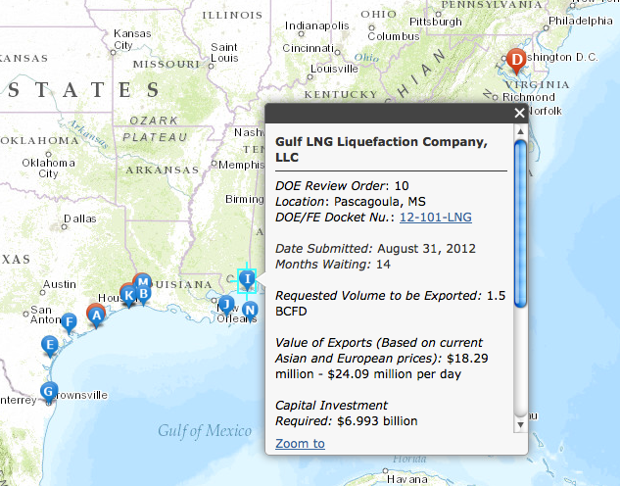Click the red map marker D near Washington
Viewport: 620px width, 486px height.
(516, 61)
